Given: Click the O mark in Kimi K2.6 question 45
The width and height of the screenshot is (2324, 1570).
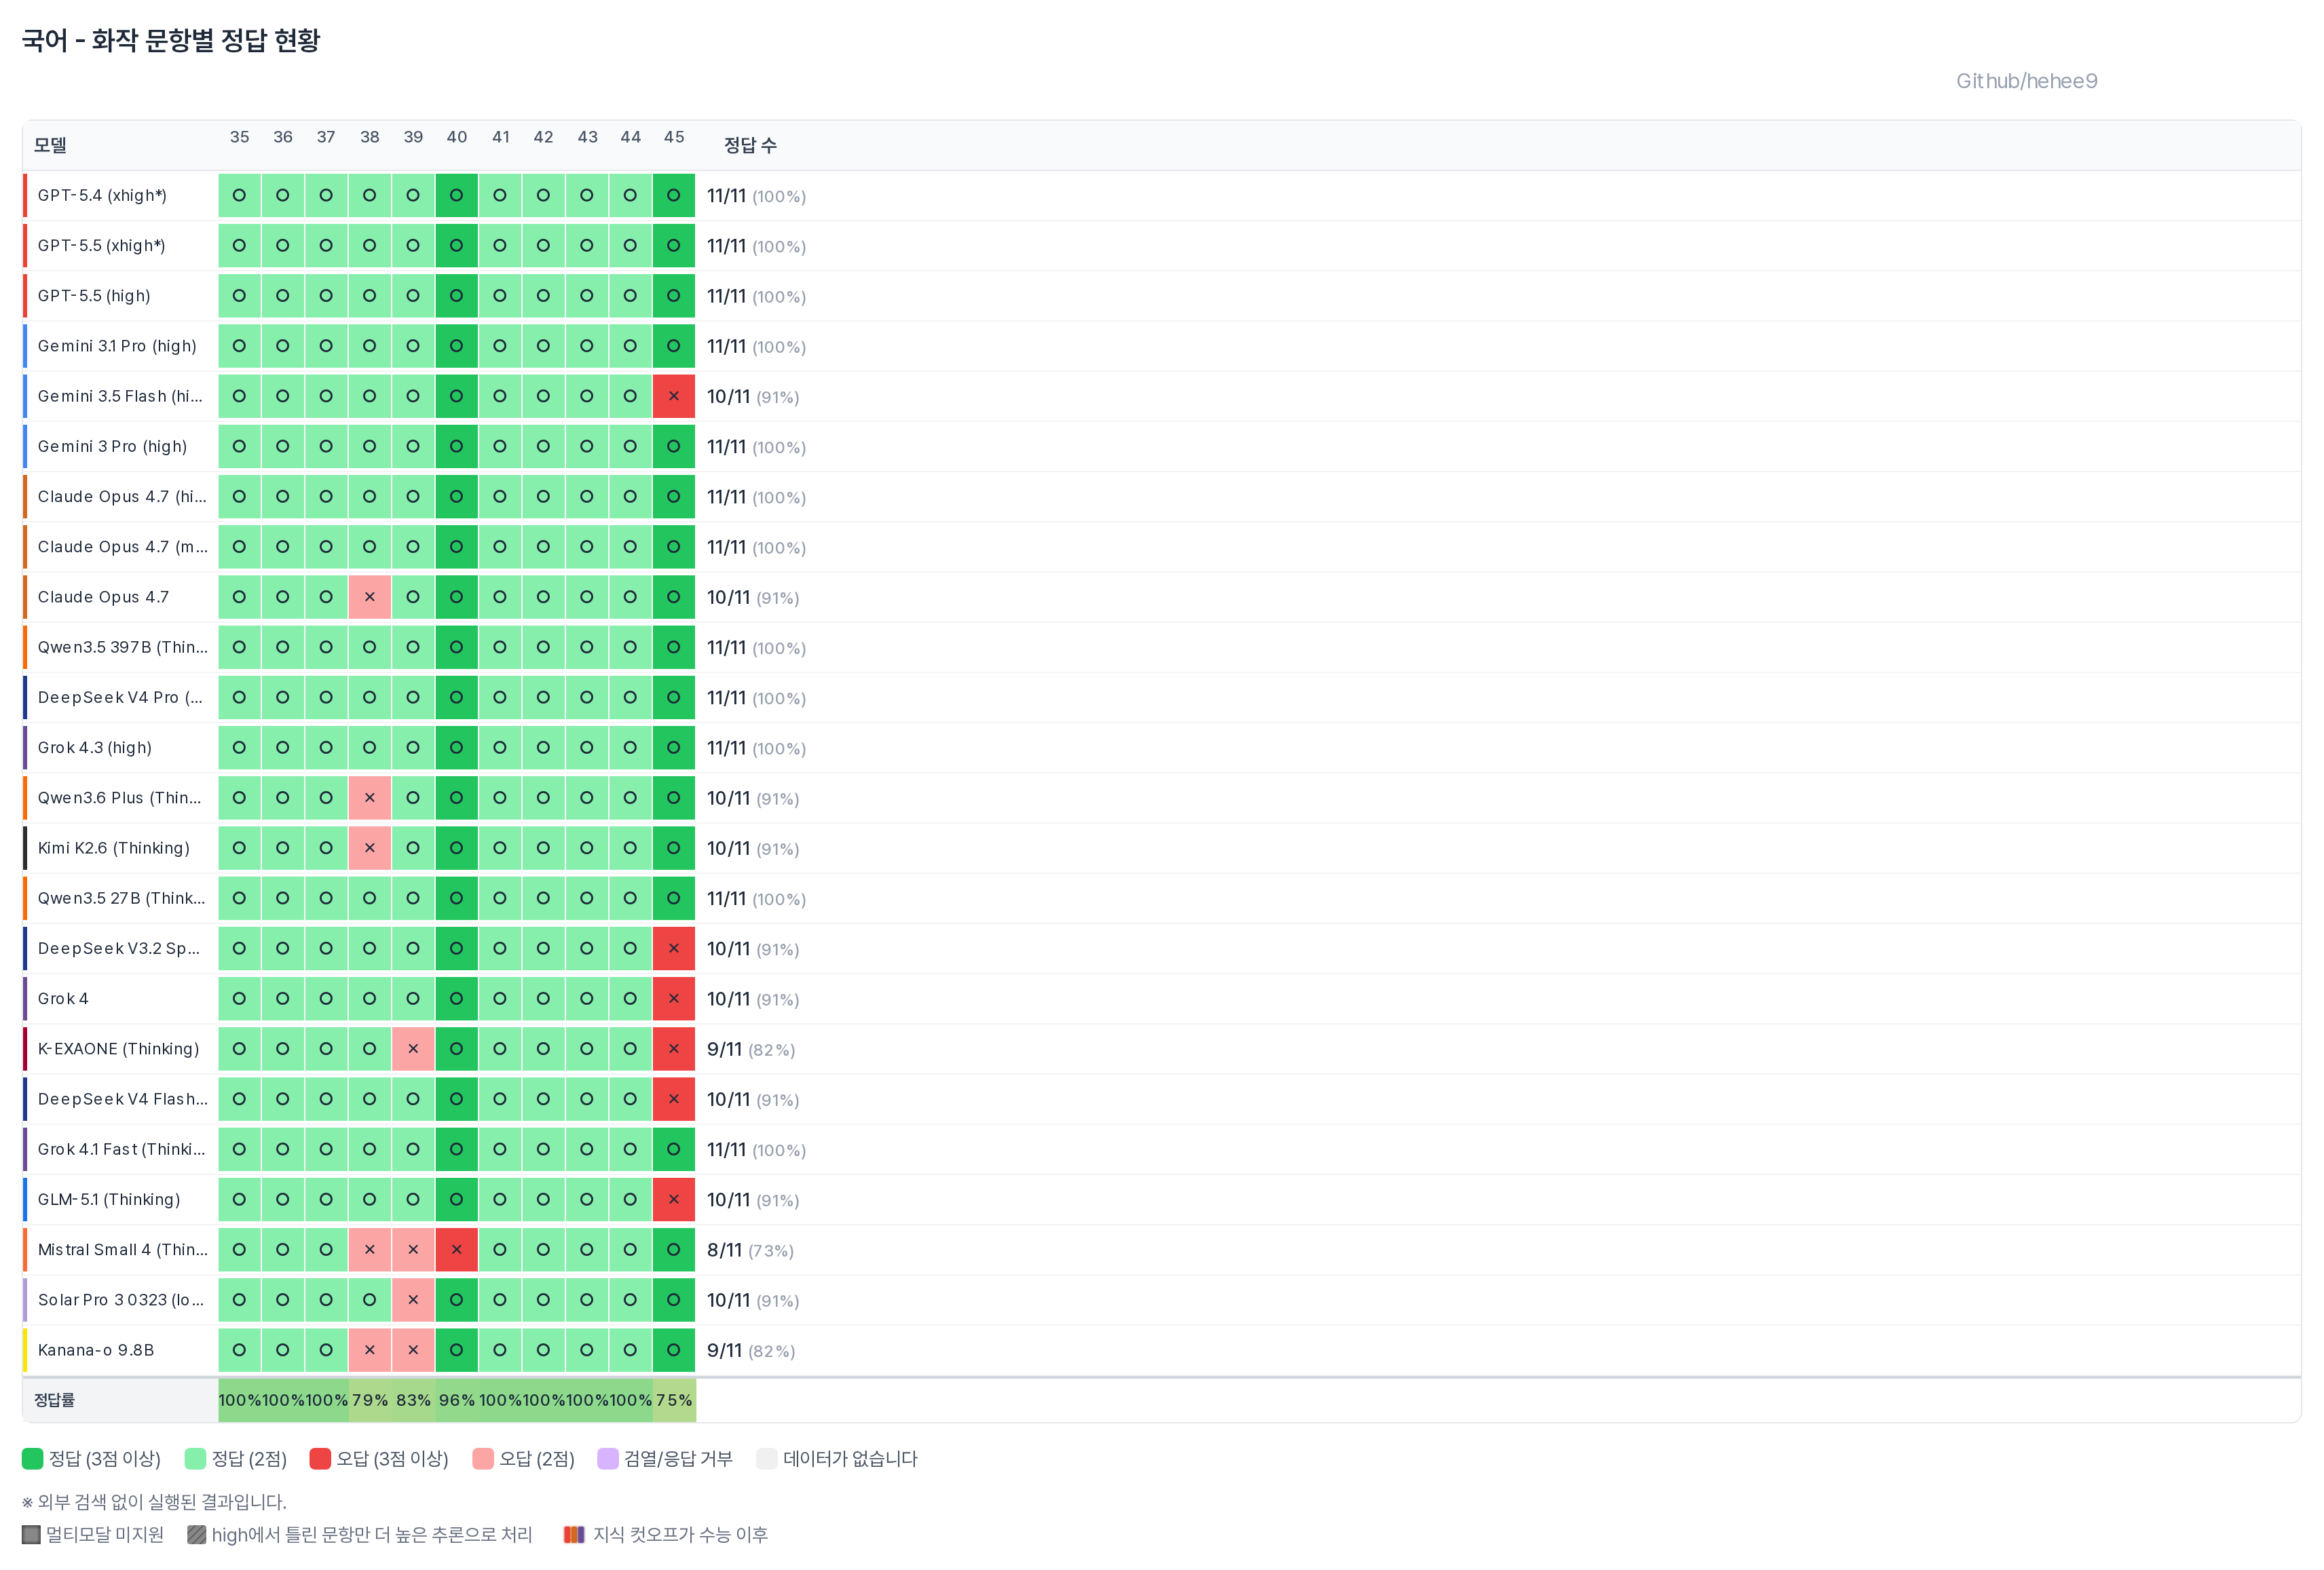Looking at the screenshot, I should [674, 849].
